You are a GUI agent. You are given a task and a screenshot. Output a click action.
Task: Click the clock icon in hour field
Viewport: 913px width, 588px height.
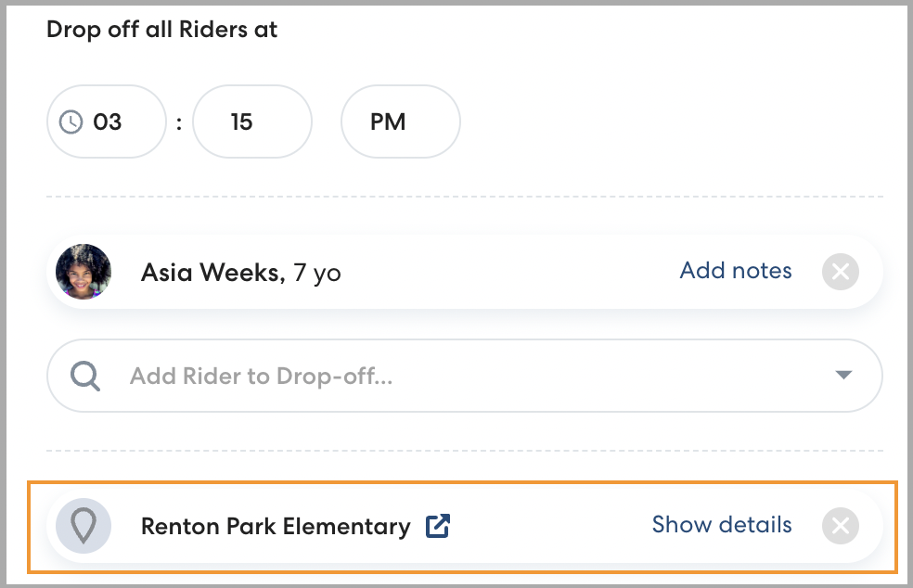71,121
